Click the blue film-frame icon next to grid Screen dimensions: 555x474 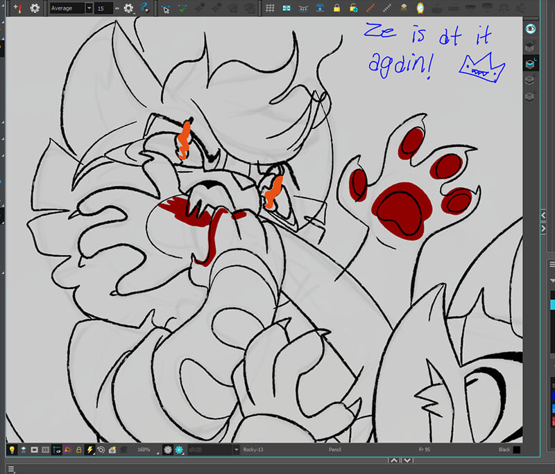click(x=287, y=8)
